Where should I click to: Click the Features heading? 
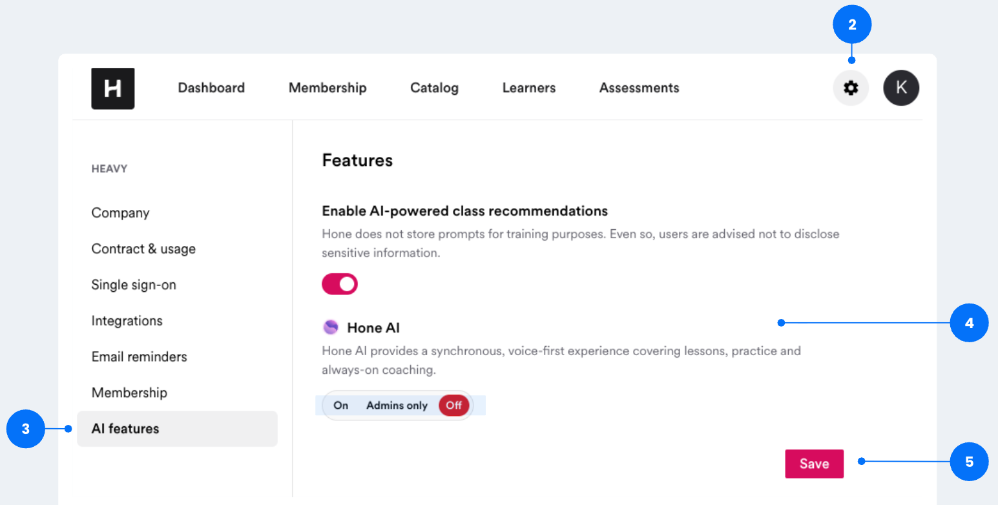tap(357, 160)
